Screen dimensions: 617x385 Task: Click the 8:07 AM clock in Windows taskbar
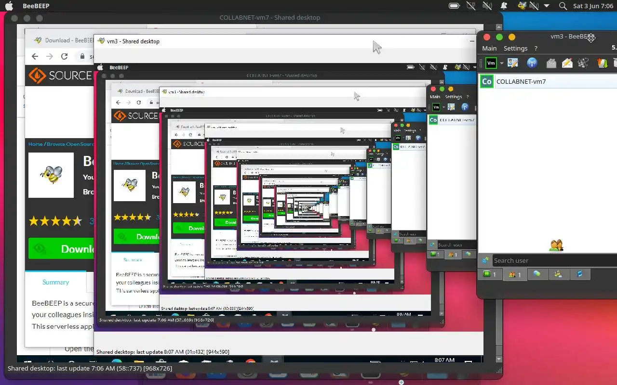click(444, 360)
